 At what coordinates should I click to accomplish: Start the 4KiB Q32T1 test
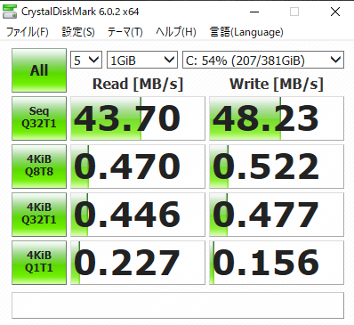tap(39, 215)
